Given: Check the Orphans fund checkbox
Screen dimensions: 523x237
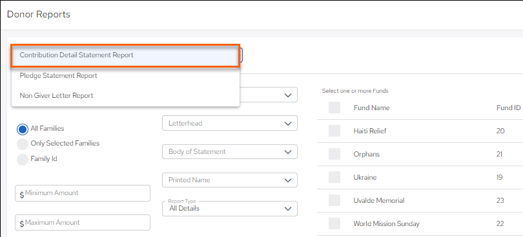Looking at the screenshot, I should pos(334,154).
